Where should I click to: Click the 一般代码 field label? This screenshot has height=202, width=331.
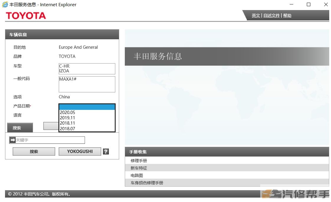tap(22, 79)
